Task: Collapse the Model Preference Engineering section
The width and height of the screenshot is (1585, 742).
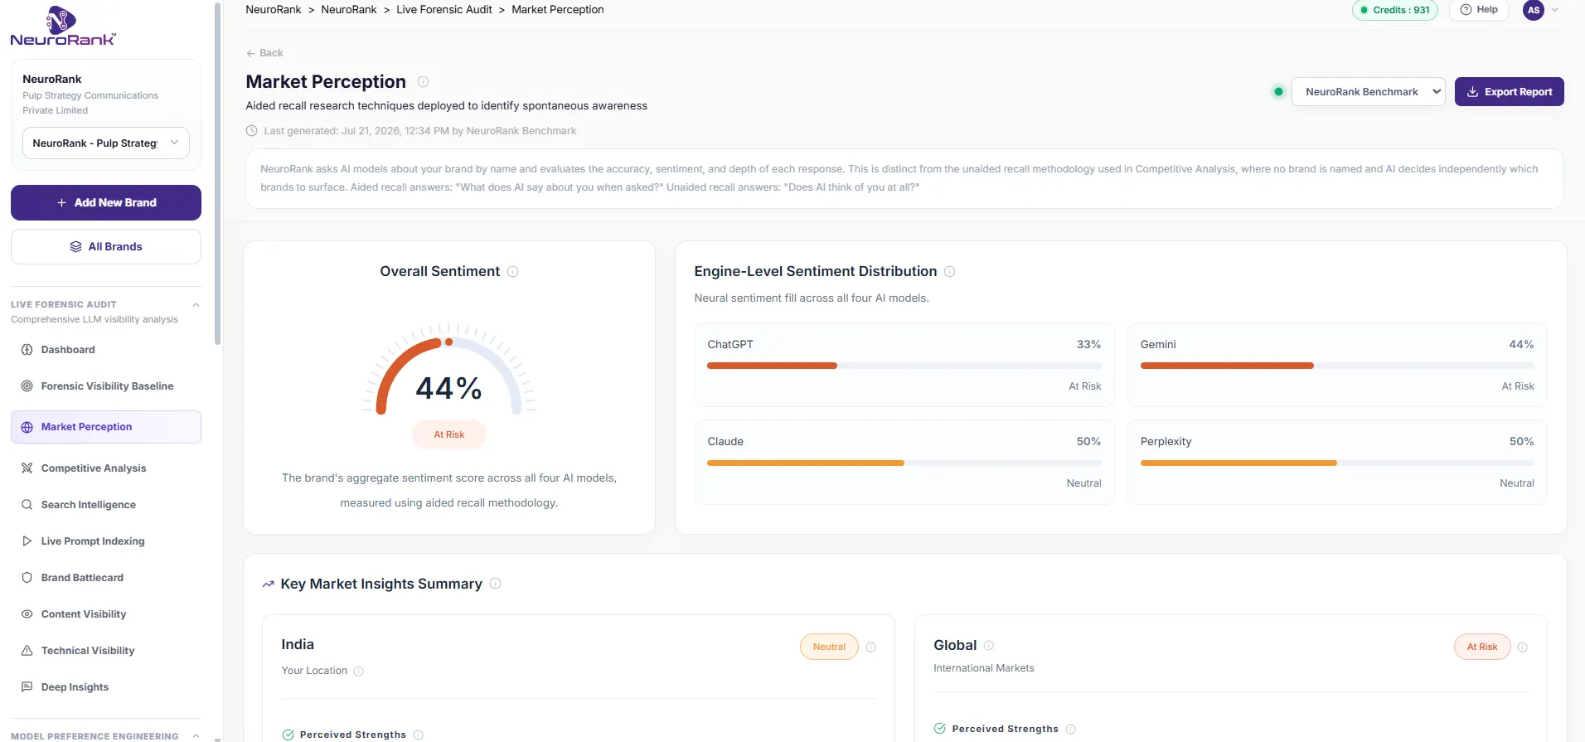Action: (196, 735)
